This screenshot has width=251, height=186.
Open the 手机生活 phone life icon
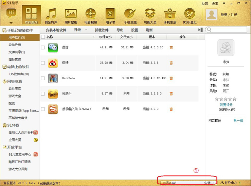click(x=170, y=16)
